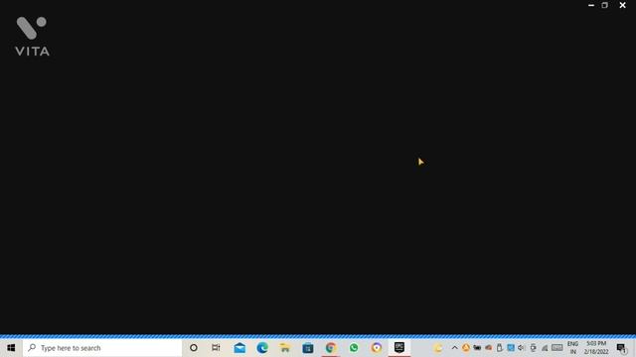Focus the 'Type here to search' box
636x357 pixels.
pos(102,348)
